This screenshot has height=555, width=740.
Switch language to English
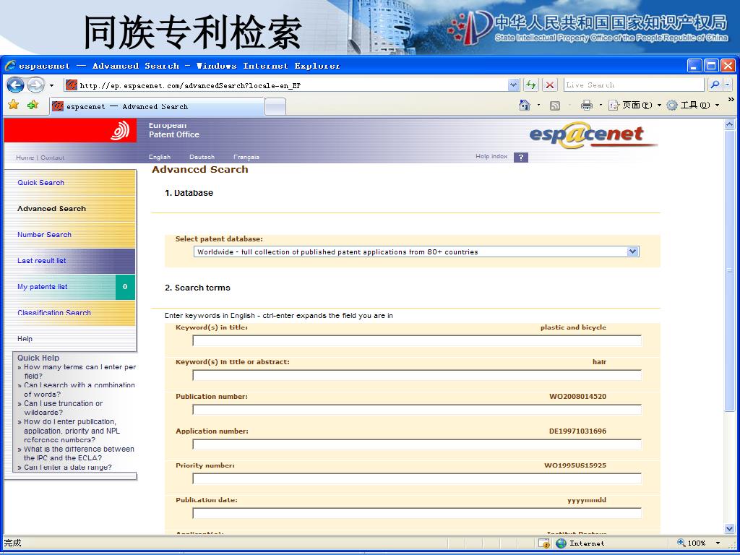(x=160, y=157)
